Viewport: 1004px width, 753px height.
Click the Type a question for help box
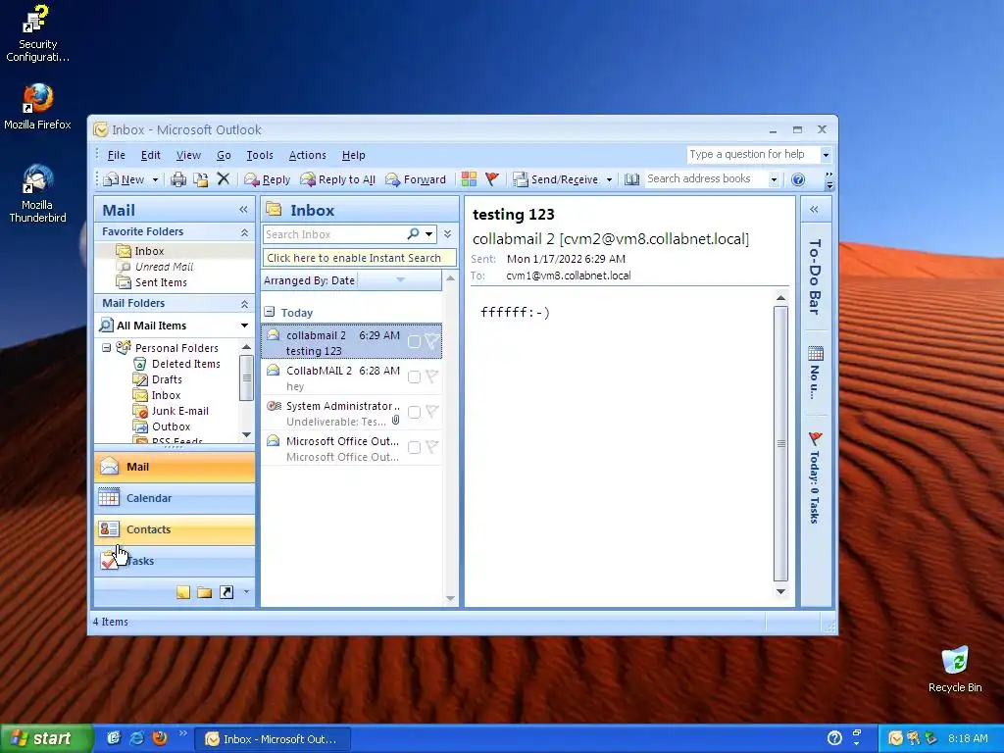(x=753, y=154)
